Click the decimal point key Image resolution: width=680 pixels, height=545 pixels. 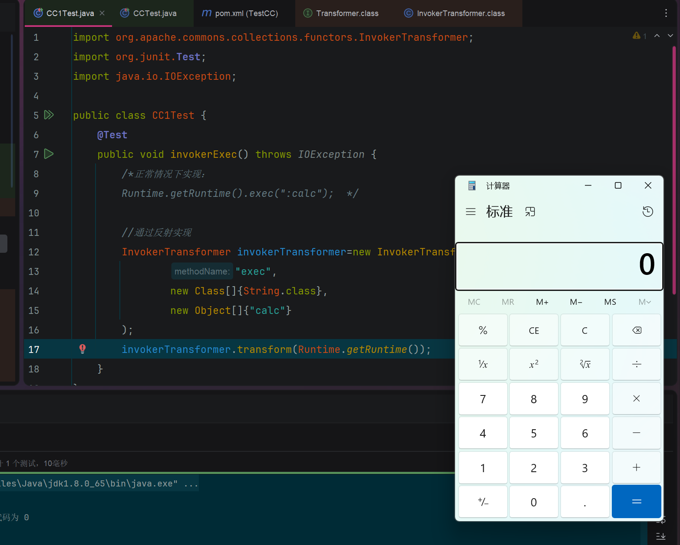coord(585,502)
